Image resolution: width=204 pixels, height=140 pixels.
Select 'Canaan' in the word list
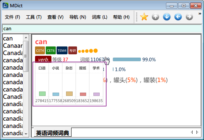pyautogui.click(x=13, y=46)
